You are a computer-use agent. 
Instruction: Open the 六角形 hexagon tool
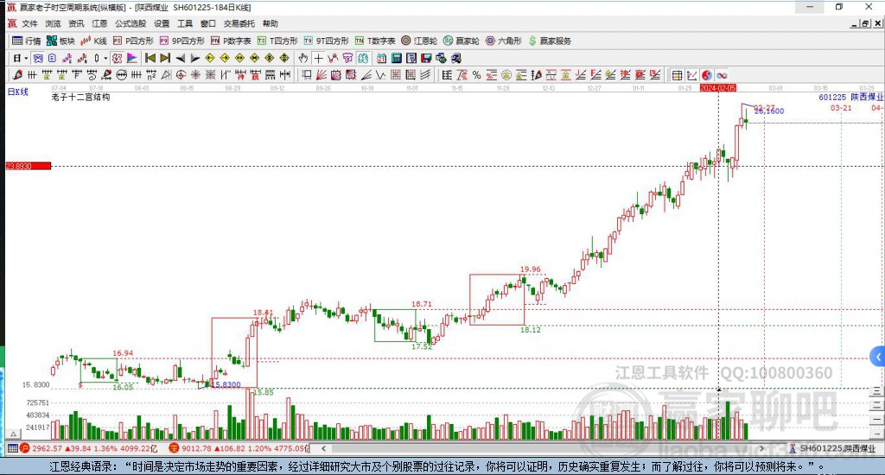click(x=504, y=41)
